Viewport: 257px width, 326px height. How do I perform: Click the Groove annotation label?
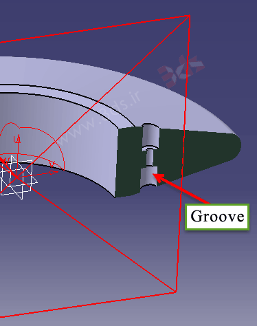click(x=217, y=217)
